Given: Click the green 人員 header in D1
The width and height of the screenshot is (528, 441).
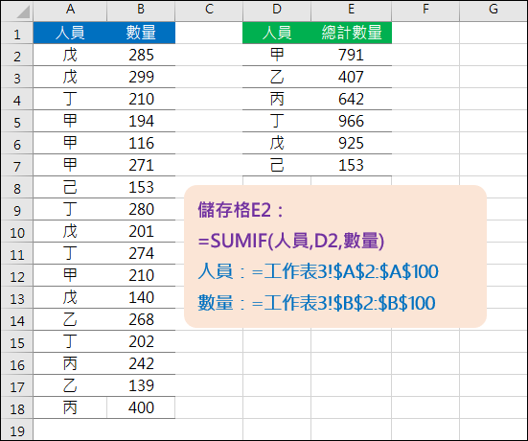Looking at the screenshot, I should coord(277,33).
